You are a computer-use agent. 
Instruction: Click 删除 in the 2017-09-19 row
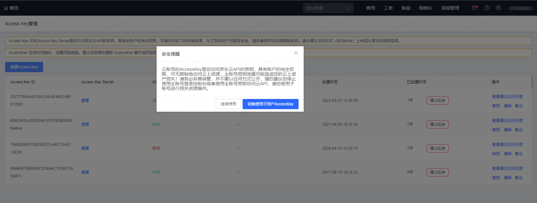click(x=508, y=178)
